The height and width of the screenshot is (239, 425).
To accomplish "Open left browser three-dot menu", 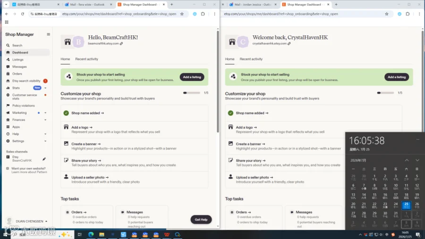I will pos(214,14).
